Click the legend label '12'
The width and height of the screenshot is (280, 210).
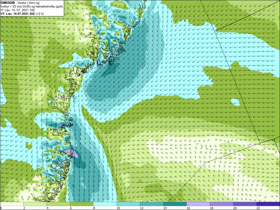[x=142, y=208]
